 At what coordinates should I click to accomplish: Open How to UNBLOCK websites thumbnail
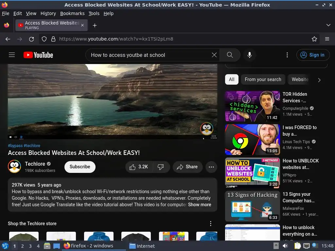click(x=253, y=173)
